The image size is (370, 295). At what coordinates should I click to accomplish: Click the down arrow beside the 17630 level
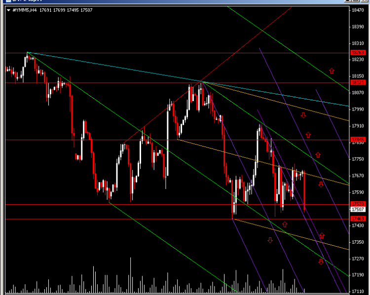pos(321,184)
